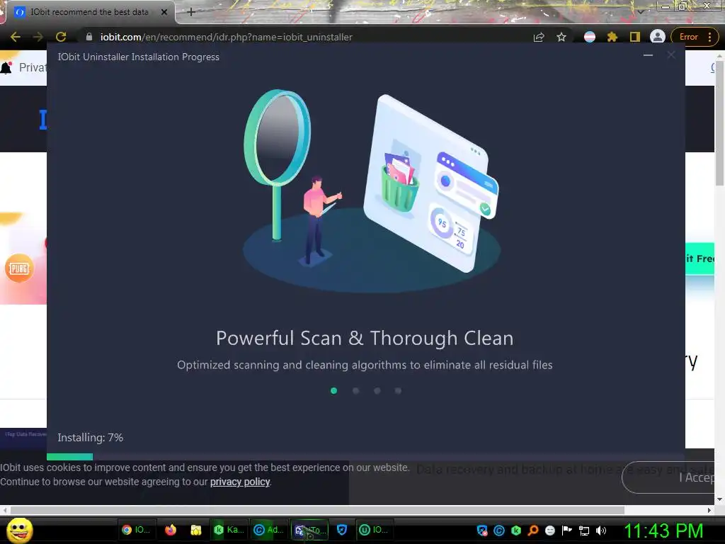The height and width of the screenshot is (544, 725).
Task: Switch to the IObit Uninstaller IO... taskbar item
Action: [x=374, y=530]
